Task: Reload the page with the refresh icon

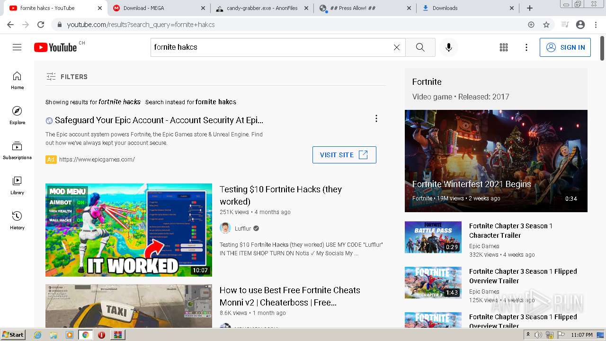Action: (x=41, y=25)
